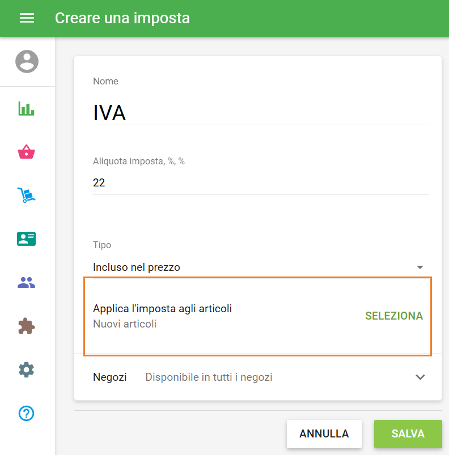449x455 pixels.
Task: Click the 'Disponibile in tutti i negozi' row
Action: click(x=209, y=377)
